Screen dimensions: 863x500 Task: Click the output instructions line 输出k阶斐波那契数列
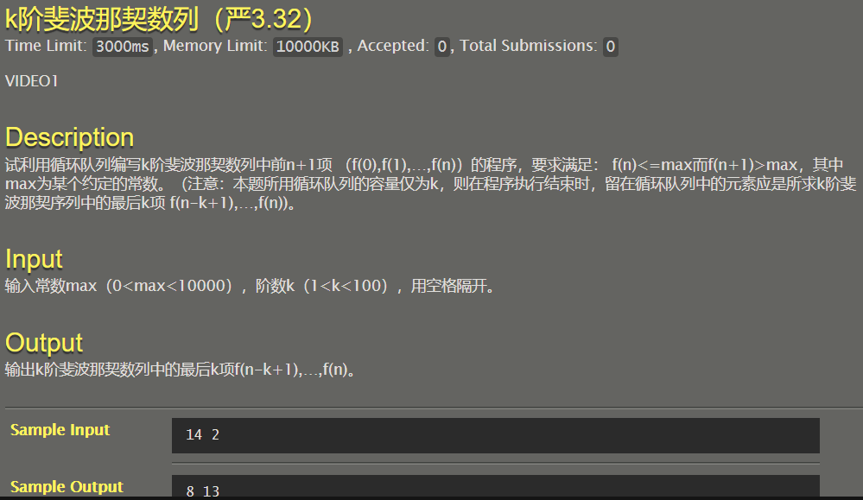point(180,370)
